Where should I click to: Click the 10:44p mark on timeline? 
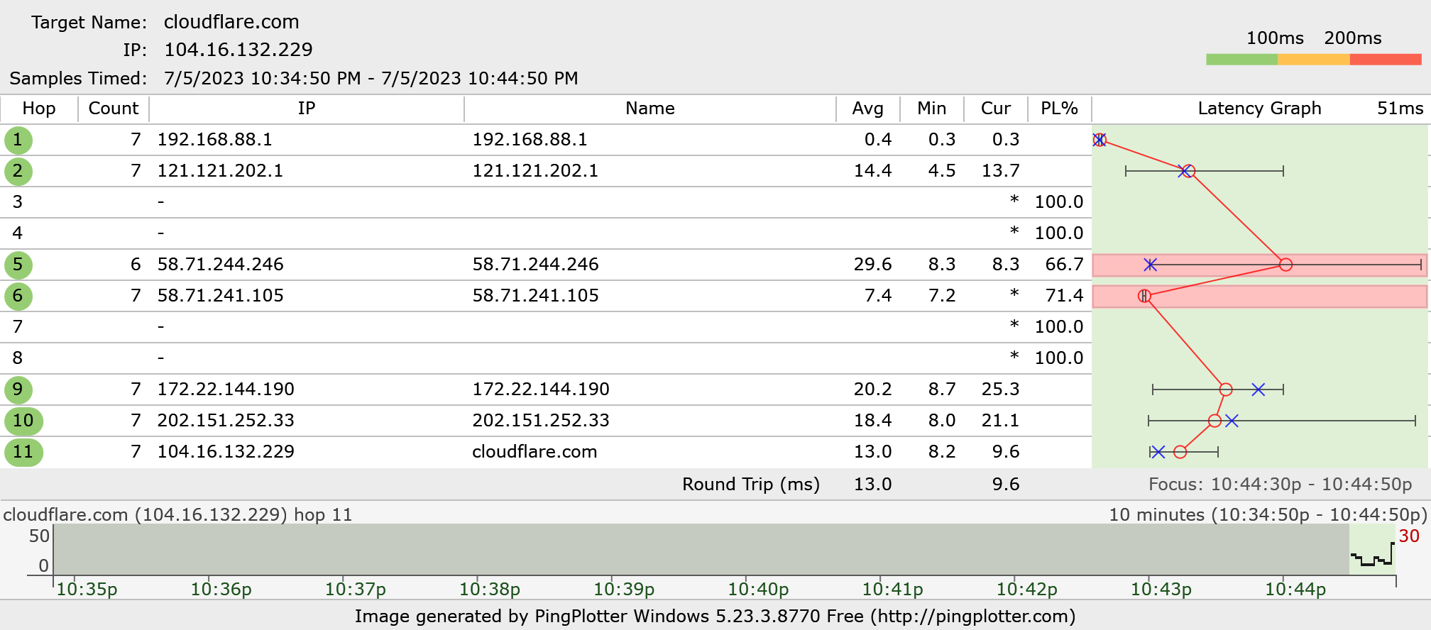click(1295, 590)
